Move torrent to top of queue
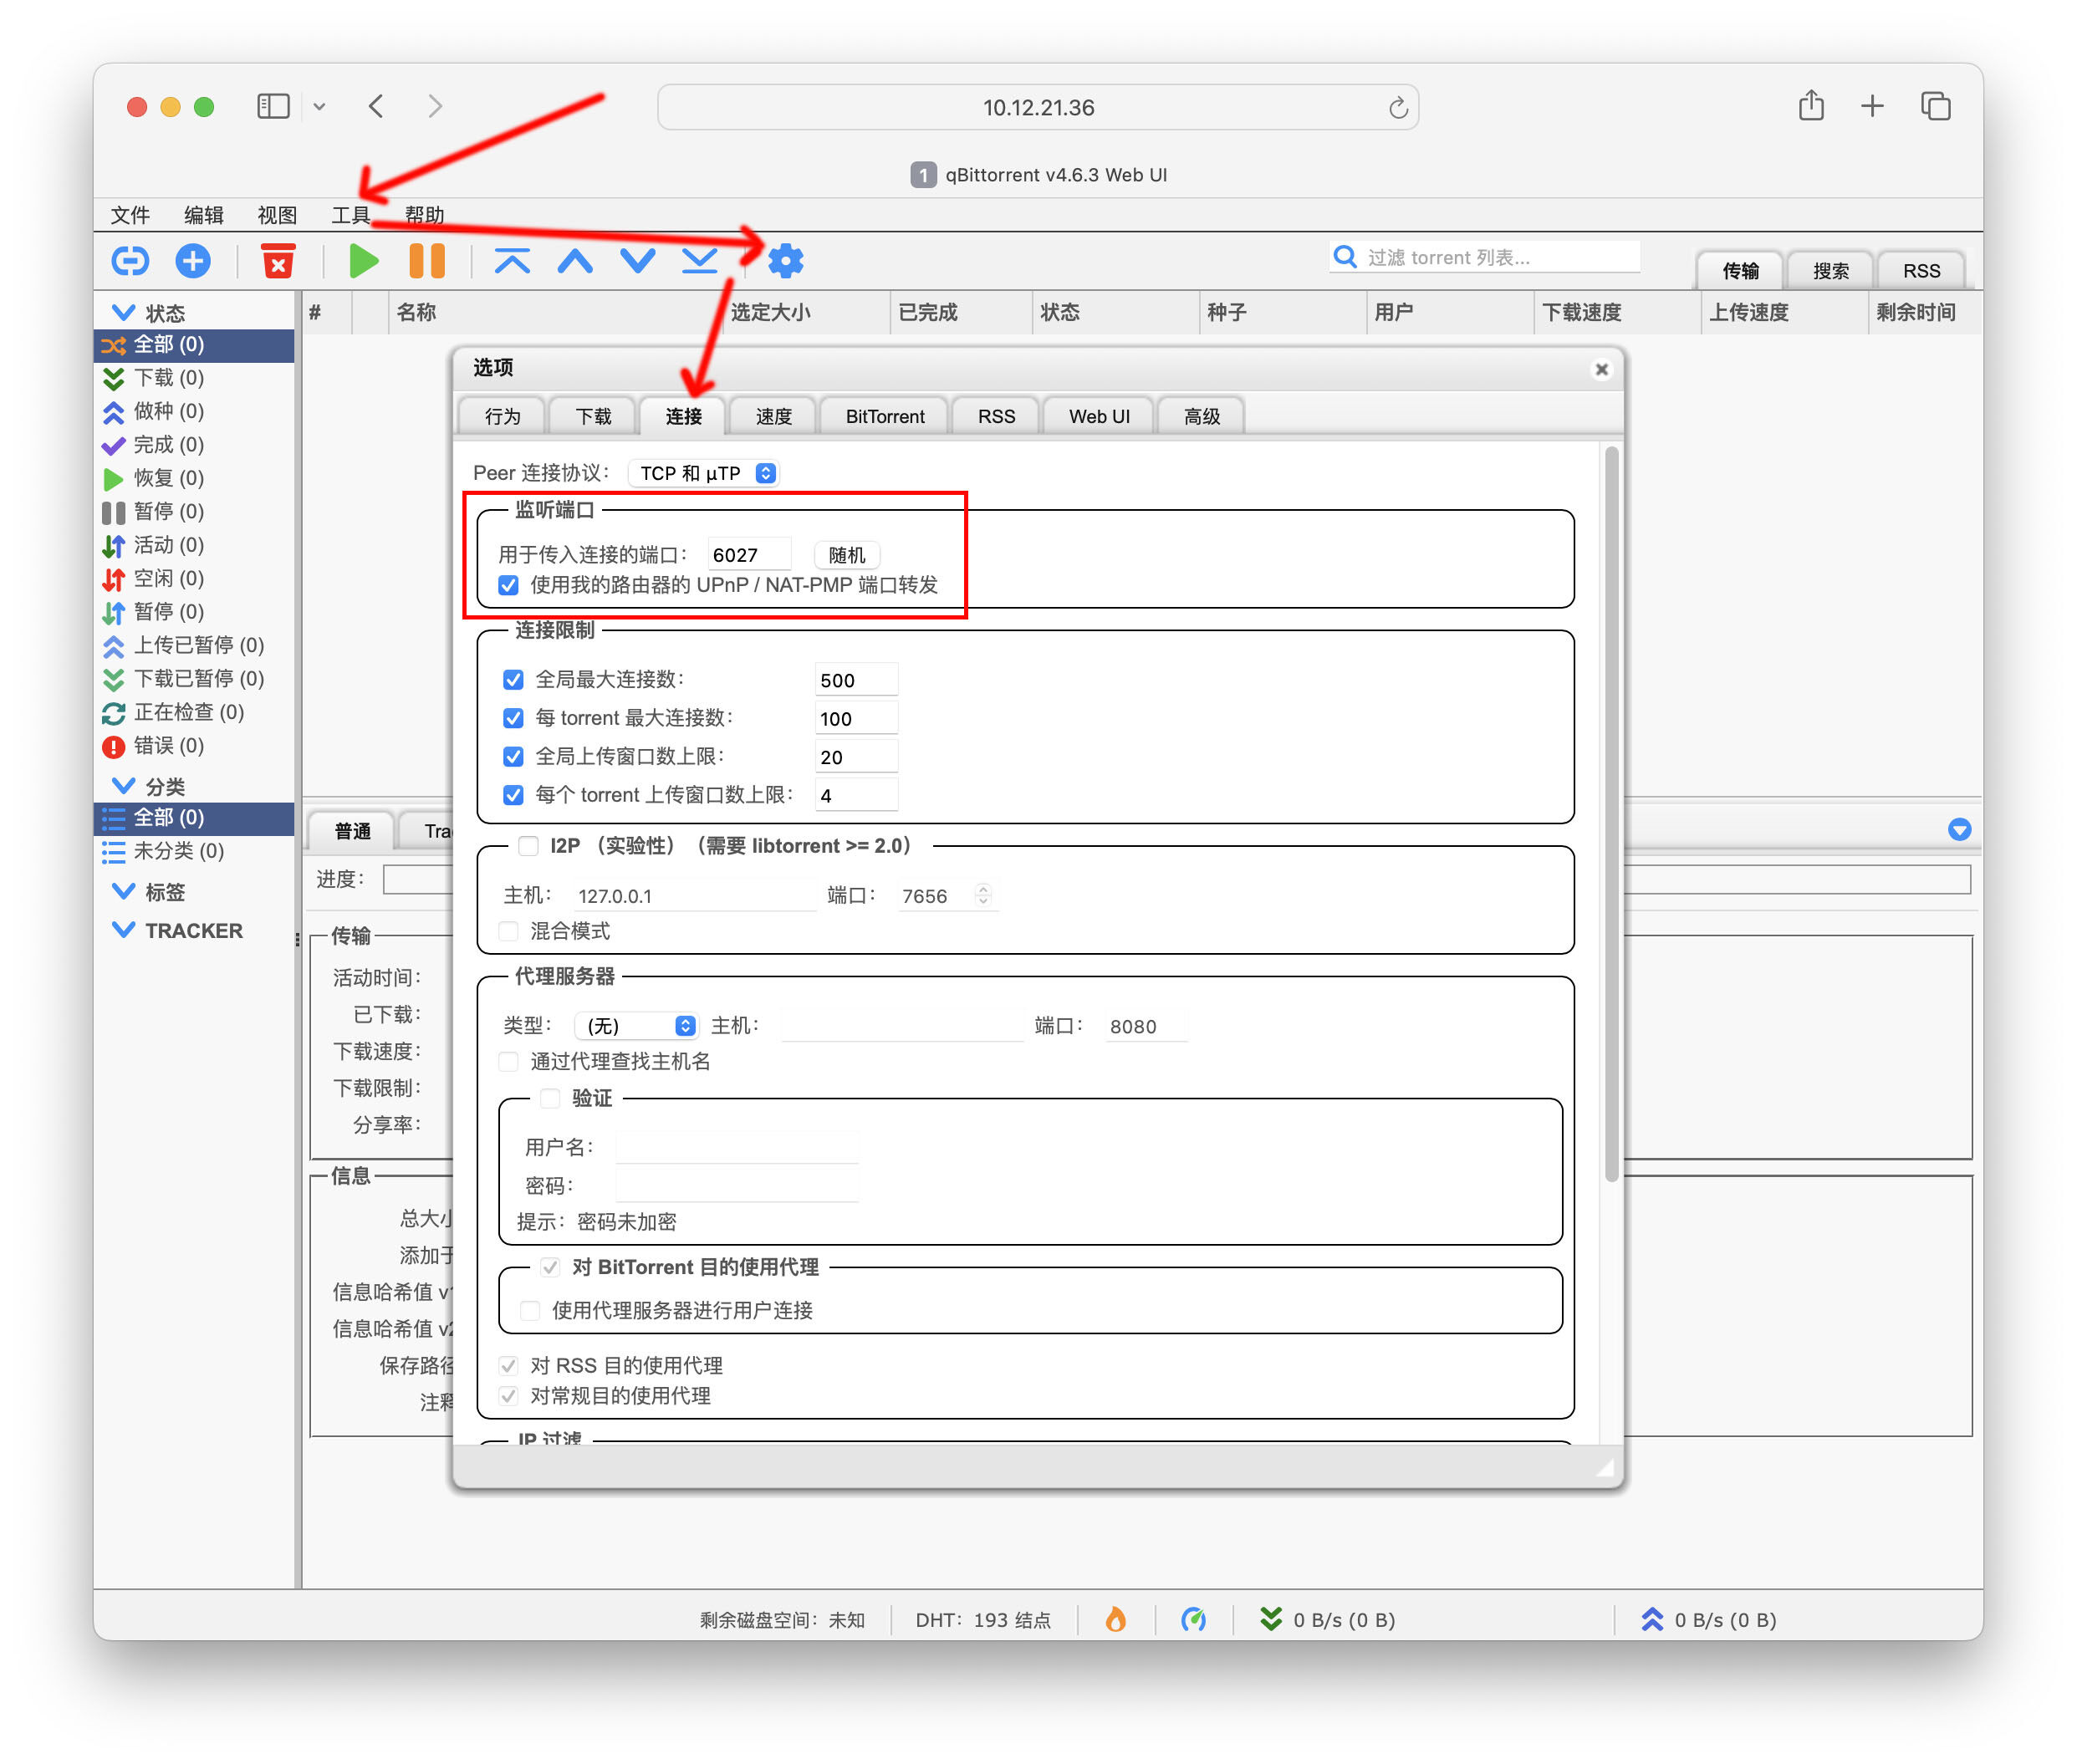The height and width of the screenshot is (1764, 2077). [512, 261]
